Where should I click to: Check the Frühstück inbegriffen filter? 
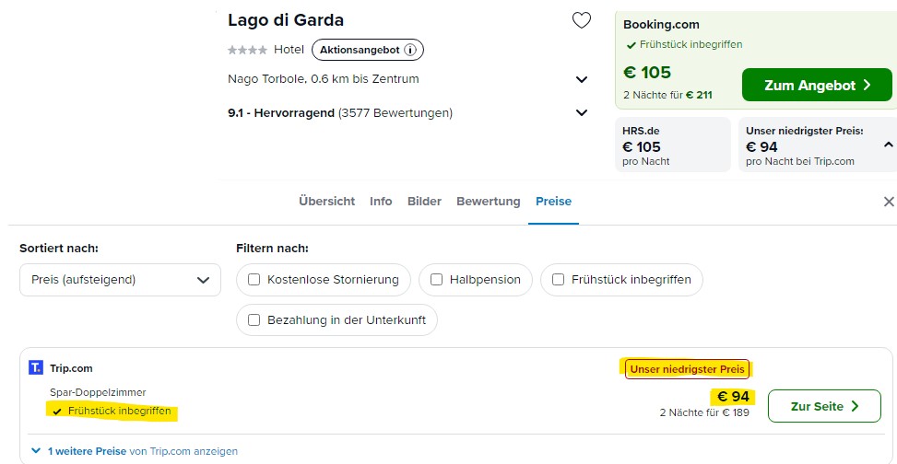[559, 280]
